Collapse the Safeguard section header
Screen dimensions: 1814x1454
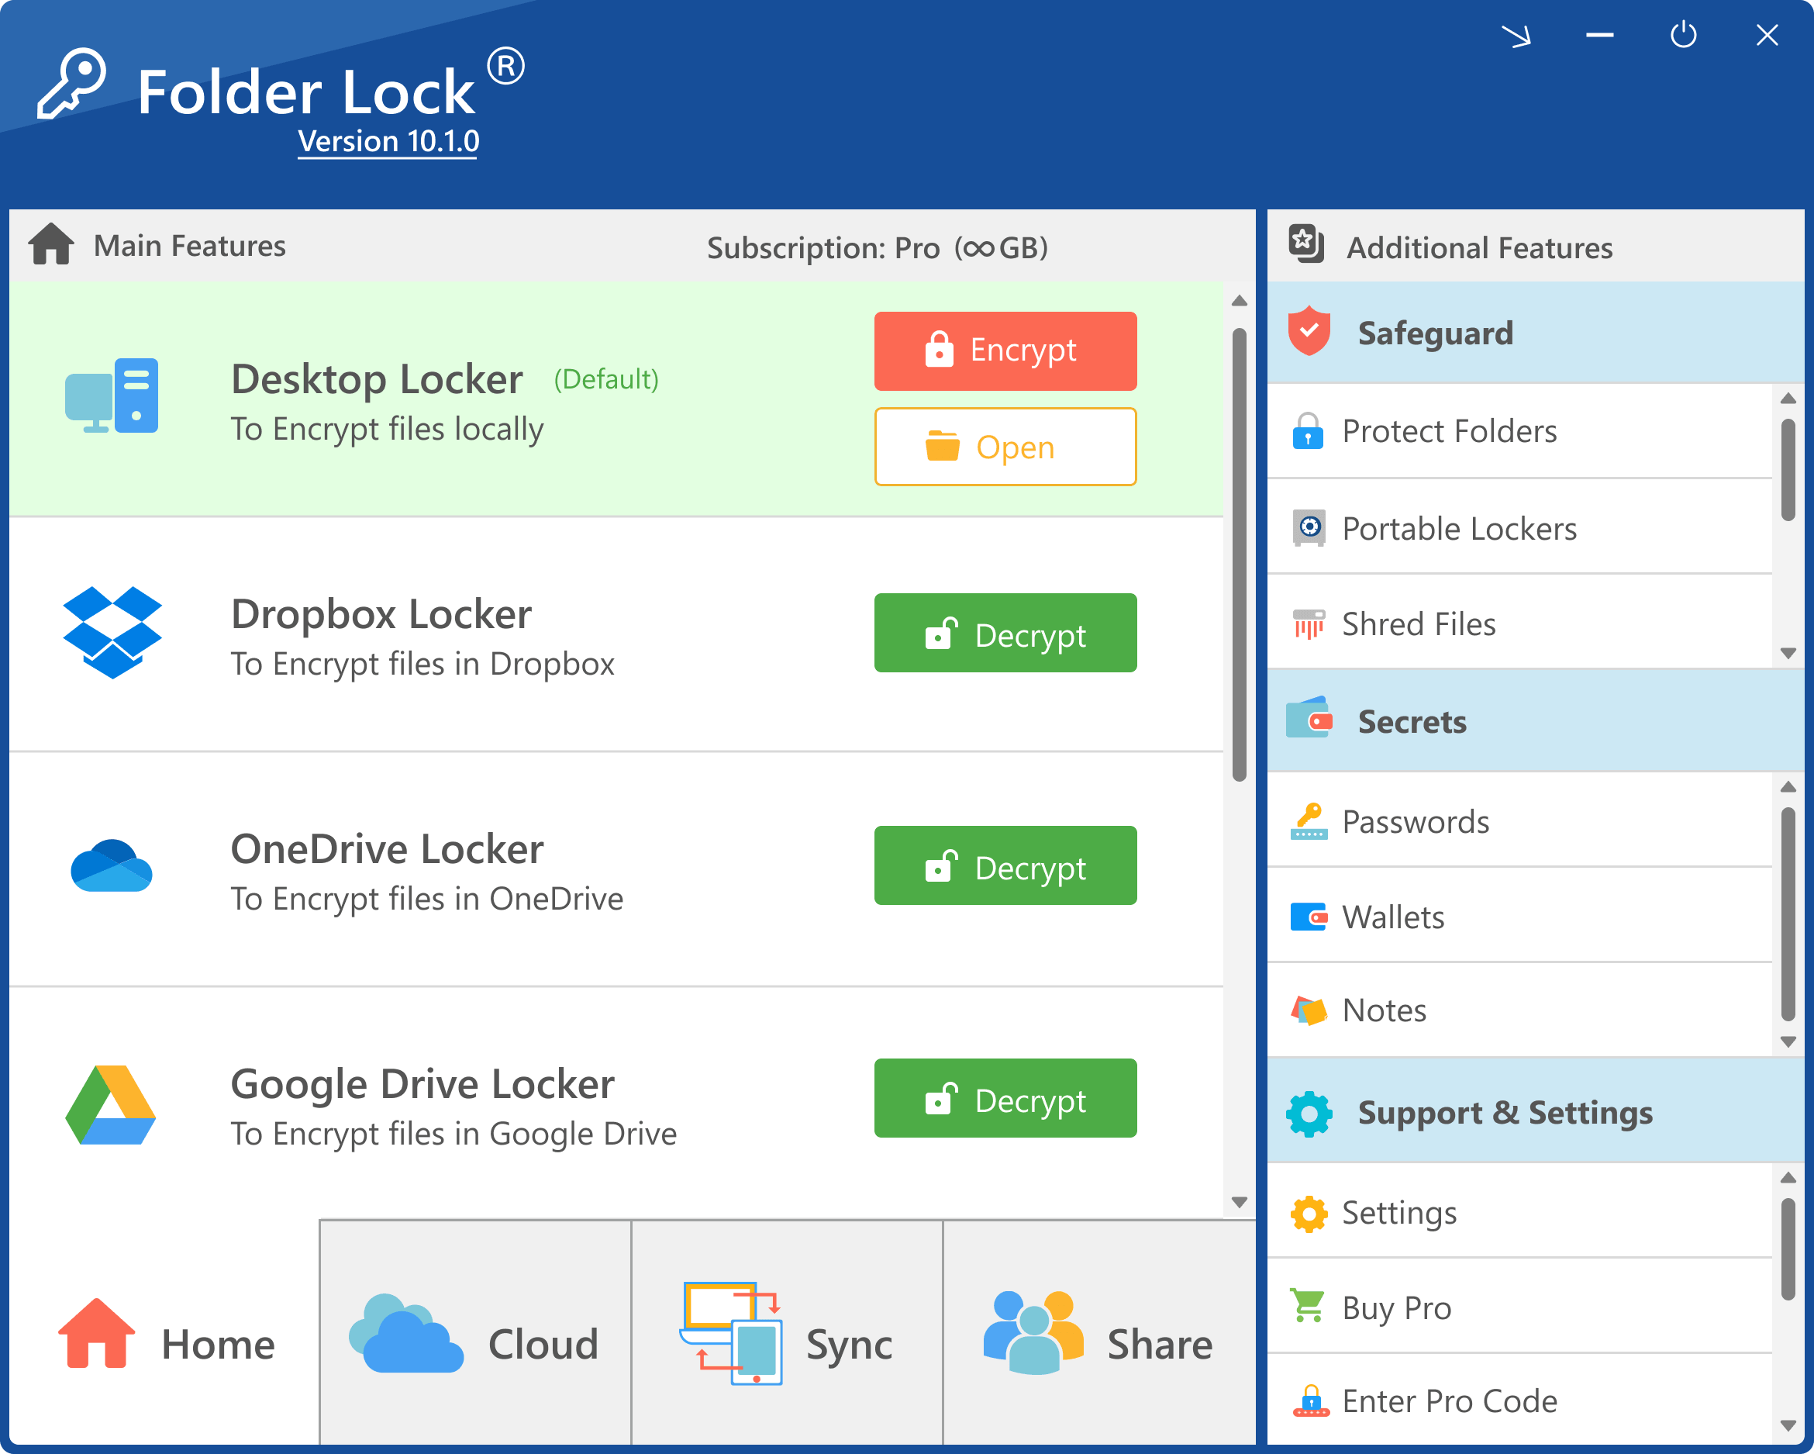pos(1536,333)
